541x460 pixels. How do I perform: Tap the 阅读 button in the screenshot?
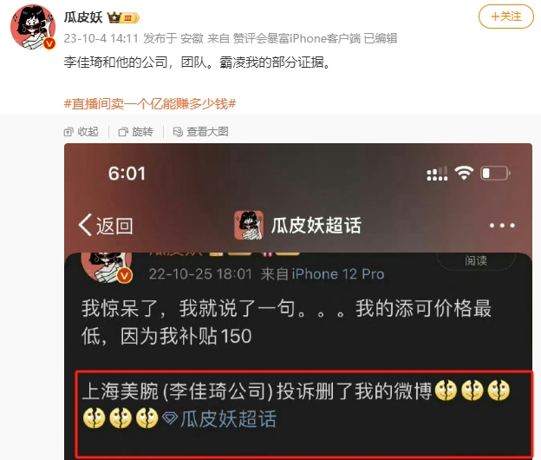[x=476, y=260]
